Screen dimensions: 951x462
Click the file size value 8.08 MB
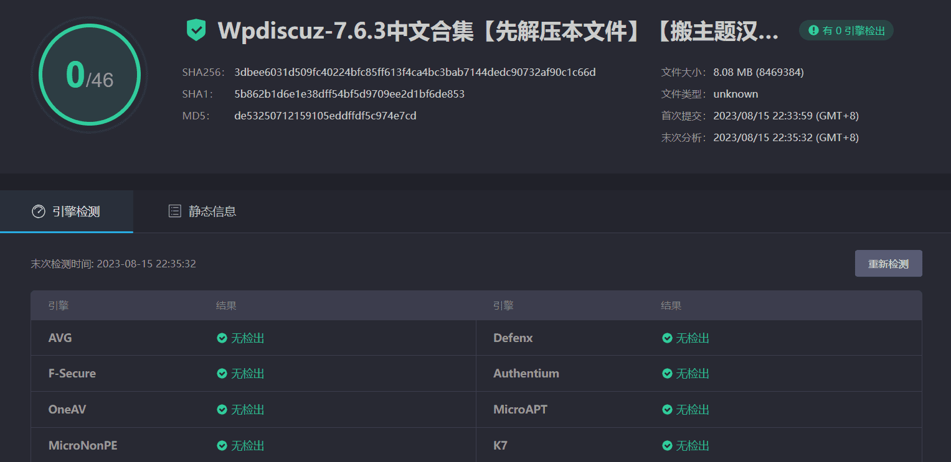(759, 72)
